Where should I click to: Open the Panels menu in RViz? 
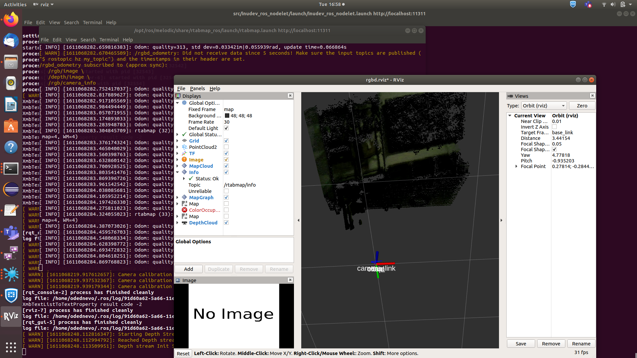197,89
